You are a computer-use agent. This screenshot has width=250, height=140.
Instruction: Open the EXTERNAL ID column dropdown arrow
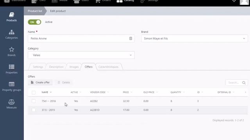pyautogui.click(x=234, y=92)
